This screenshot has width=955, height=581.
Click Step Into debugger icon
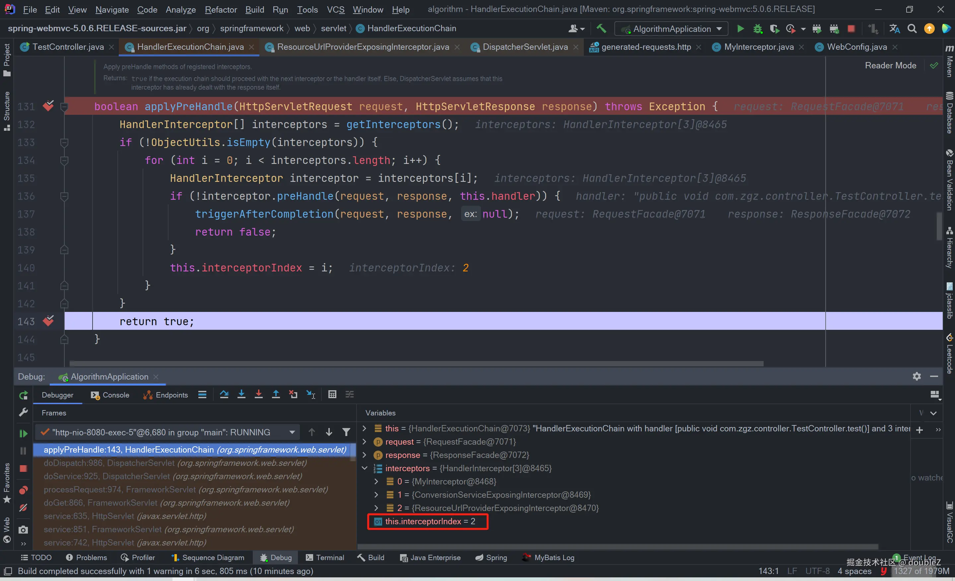click(241, 395)
